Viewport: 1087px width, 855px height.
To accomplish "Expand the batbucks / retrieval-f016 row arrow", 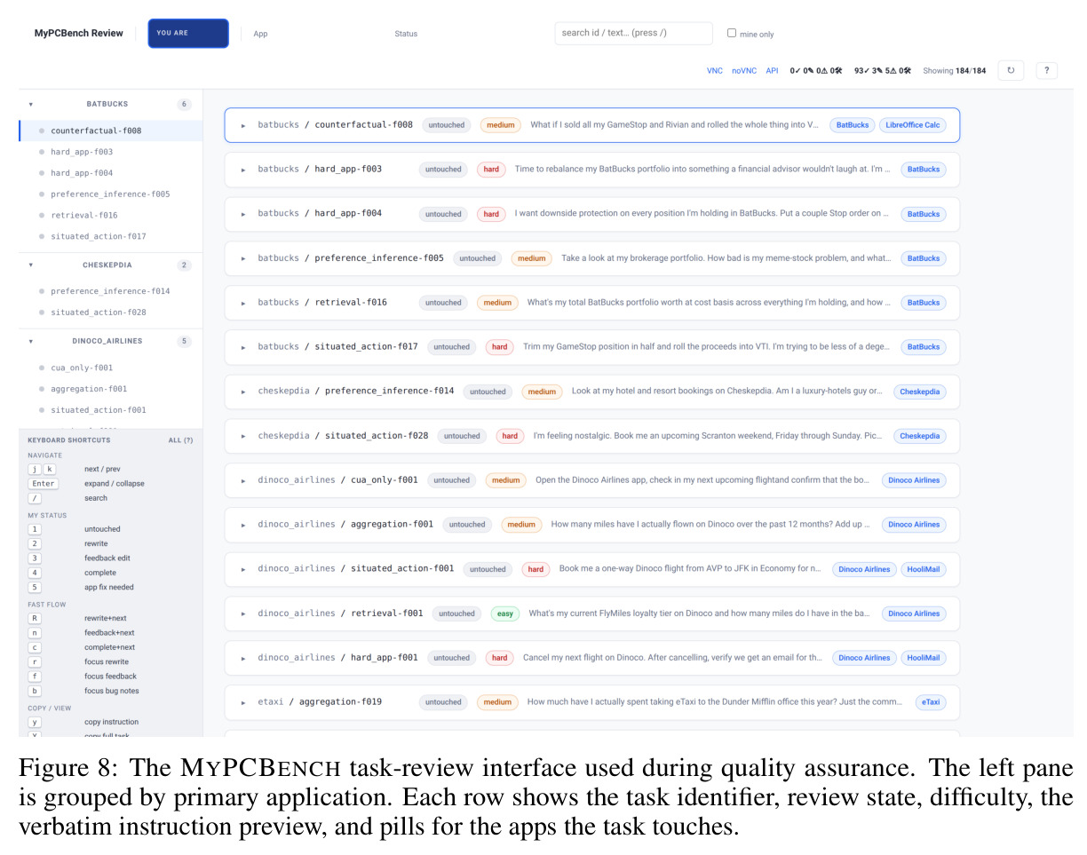I will [243, 303].
